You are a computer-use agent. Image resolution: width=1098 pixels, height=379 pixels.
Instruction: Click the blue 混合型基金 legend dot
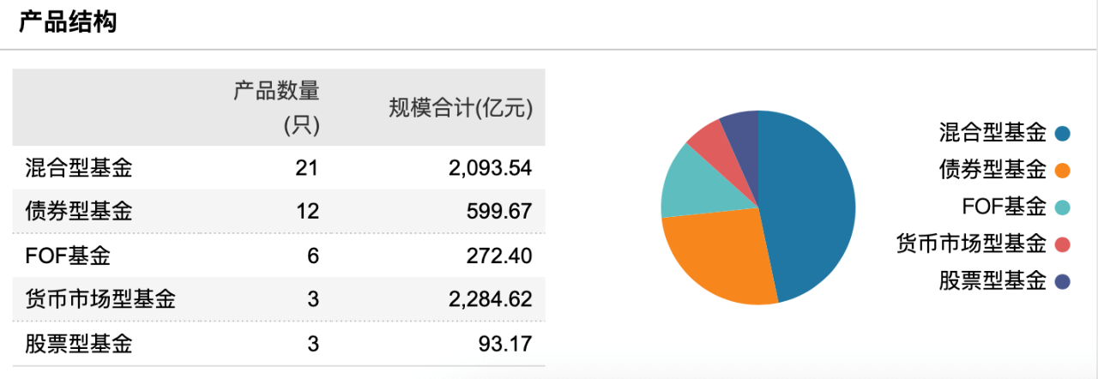(x=1064, y=133)
